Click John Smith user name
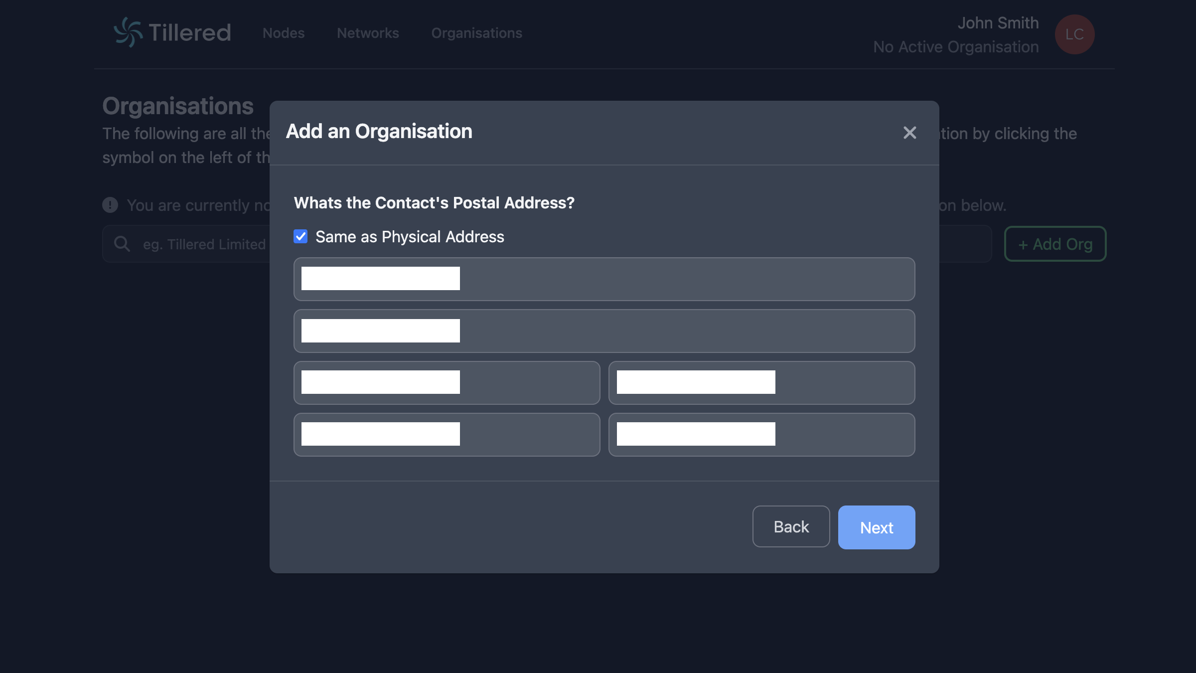 [x=998, y=23]
